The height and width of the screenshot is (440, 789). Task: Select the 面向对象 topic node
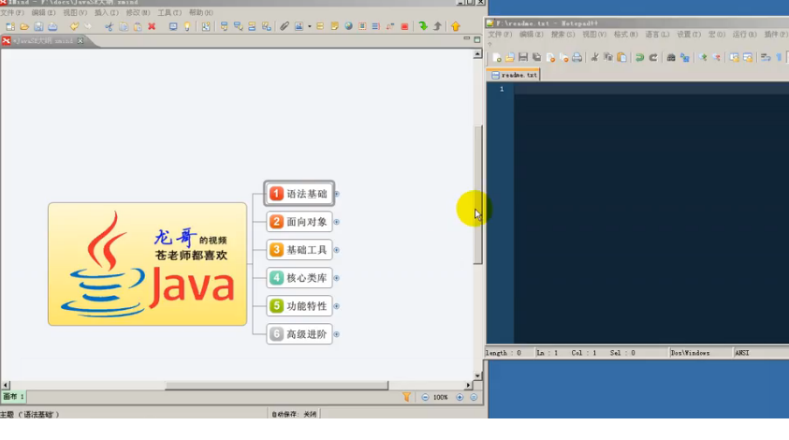(x=300, y=222)
